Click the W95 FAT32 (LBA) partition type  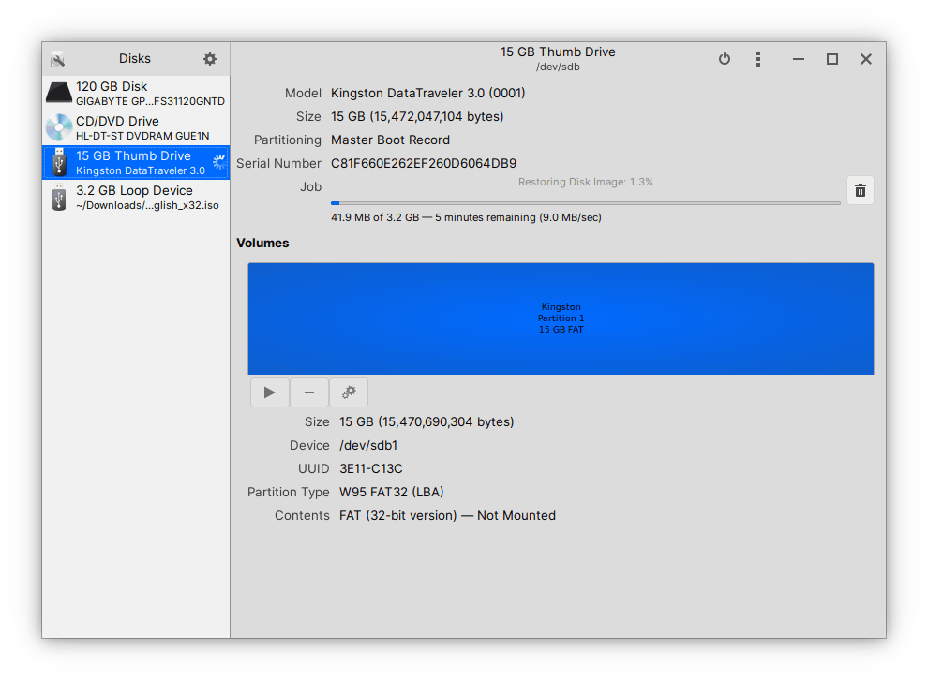coord(391,492)
